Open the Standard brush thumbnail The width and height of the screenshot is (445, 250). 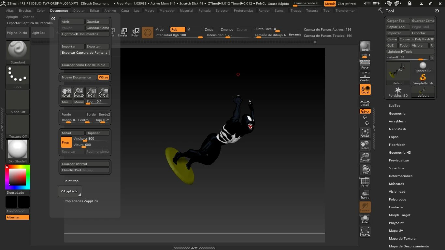[18, 52]
